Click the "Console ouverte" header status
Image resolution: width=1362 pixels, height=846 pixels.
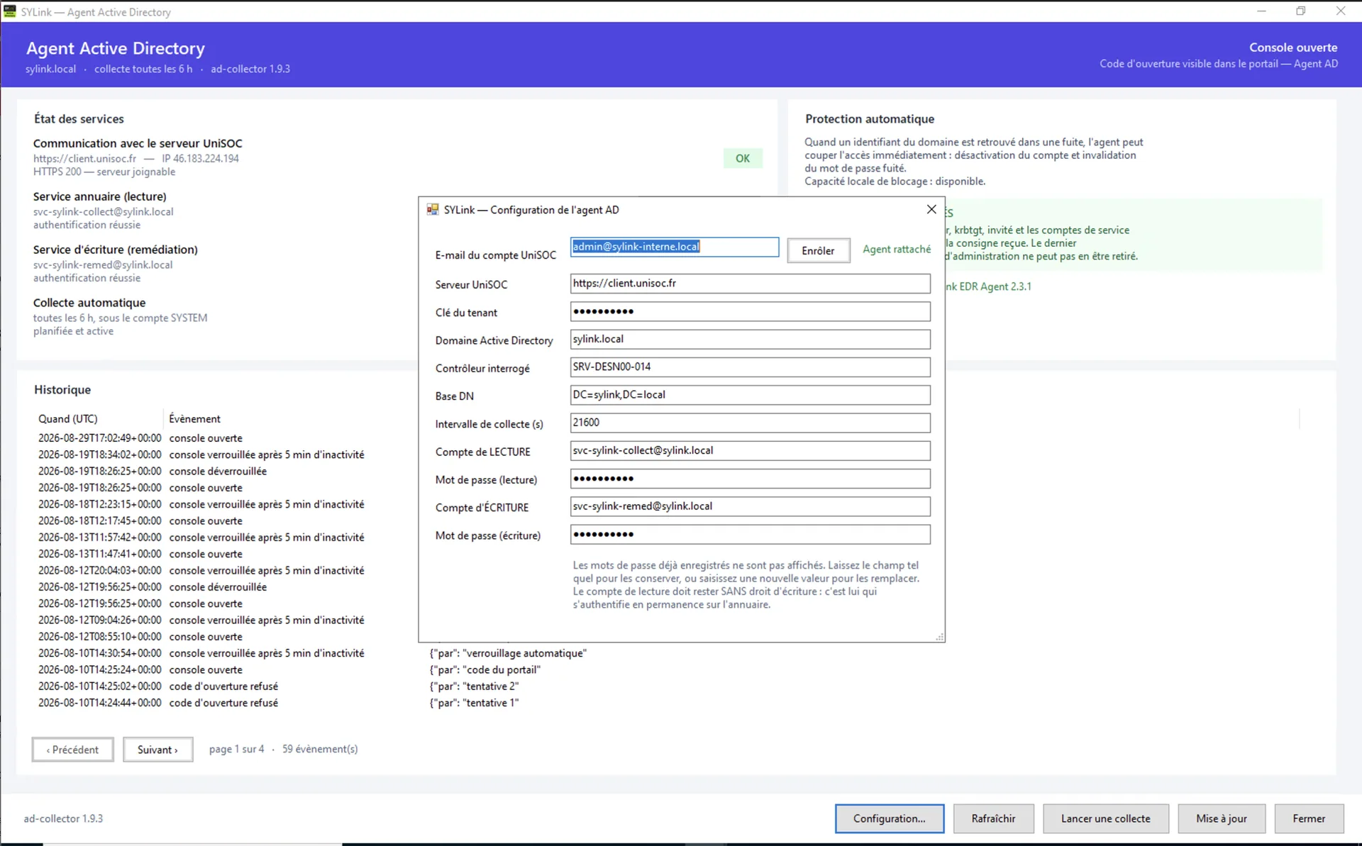pyautogui.click(x=1293, y=48)
